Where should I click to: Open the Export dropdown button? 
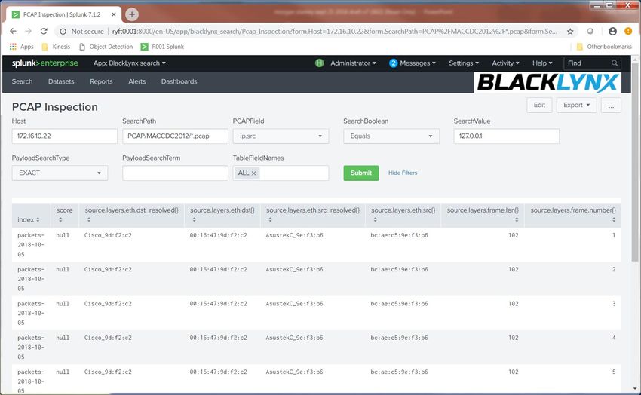[x=576, y=105]
